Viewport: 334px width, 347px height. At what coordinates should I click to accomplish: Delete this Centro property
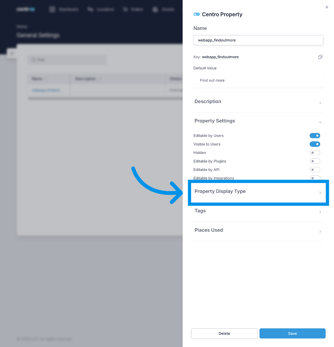(224, 333)
